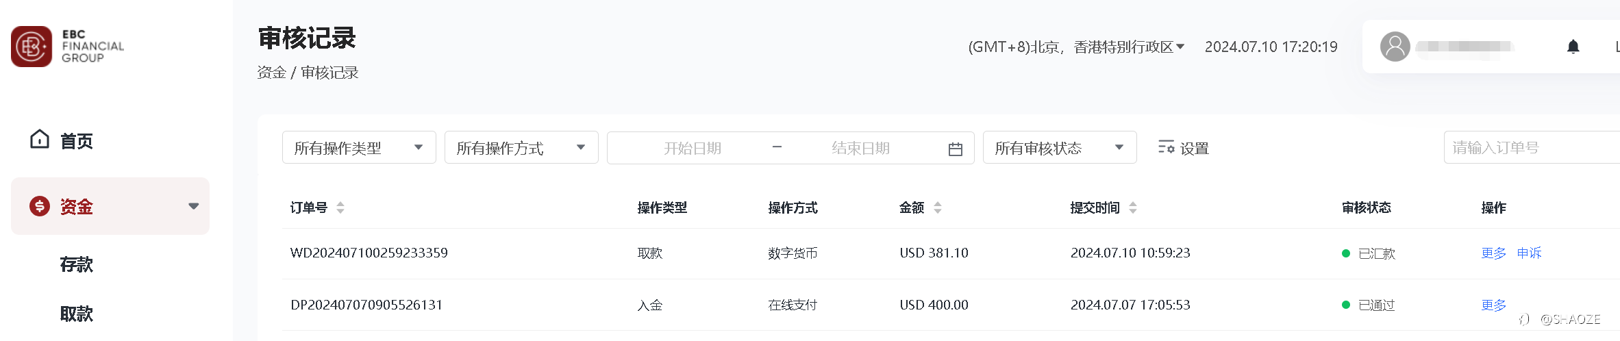Click 申诉 link for the withdrawal order

1529,253
